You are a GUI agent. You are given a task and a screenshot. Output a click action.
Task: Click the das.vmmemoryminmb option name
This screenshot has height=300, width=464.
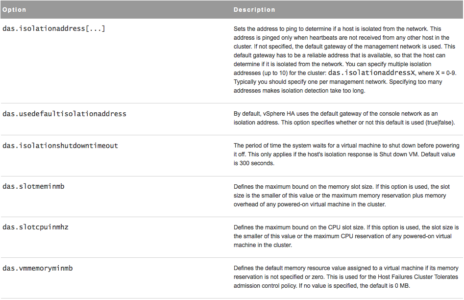38,268
